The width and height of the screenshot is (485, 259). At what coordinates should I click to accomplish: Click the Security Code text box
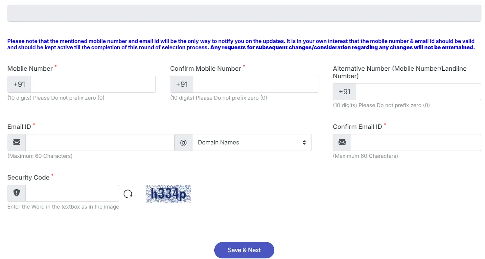[72, 193]
